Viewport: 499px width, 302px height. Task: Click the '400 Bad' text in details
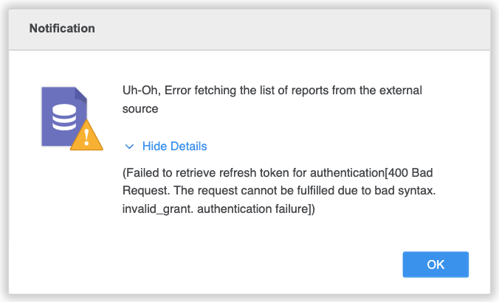410,173
